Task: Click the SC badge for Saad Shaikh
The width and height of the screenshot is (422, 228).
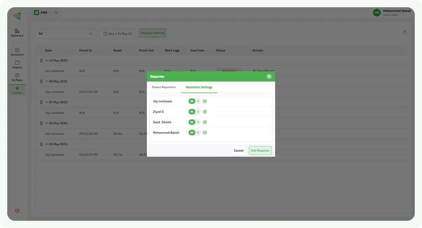Action: click(x=192, y=122)
